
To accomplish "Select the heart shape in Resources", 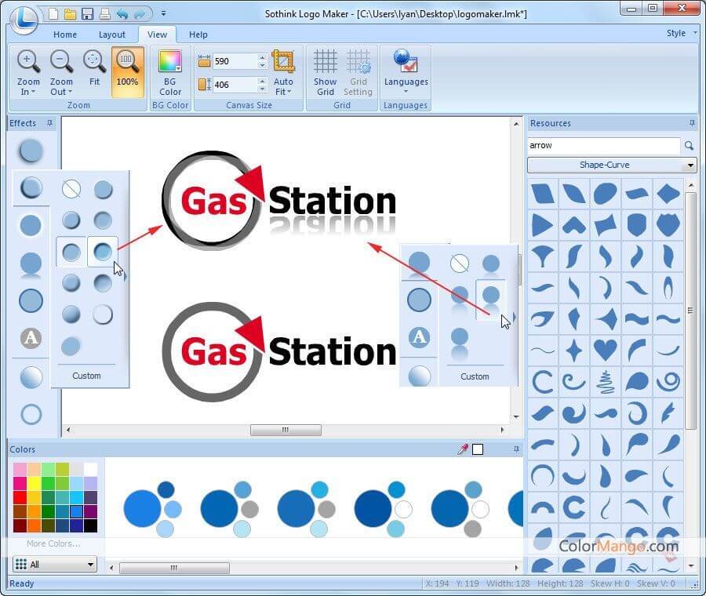I will 605,349.
